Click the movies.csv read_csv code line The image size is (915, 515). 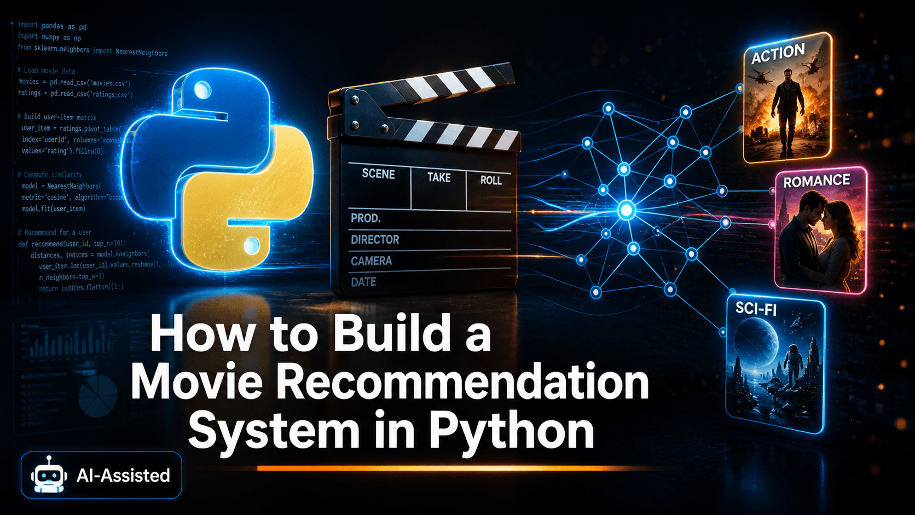coord(74,82)
